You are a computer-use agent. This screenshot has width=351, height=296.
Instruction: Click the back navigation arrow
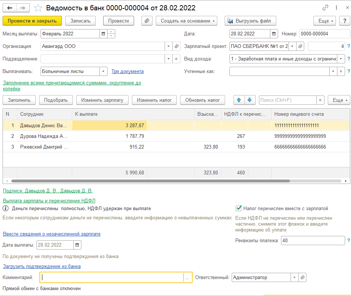[10, 8]
